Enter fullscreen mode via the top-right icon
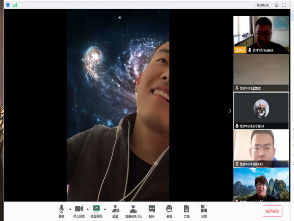This screenshot has height=221, width=294. 284,5
